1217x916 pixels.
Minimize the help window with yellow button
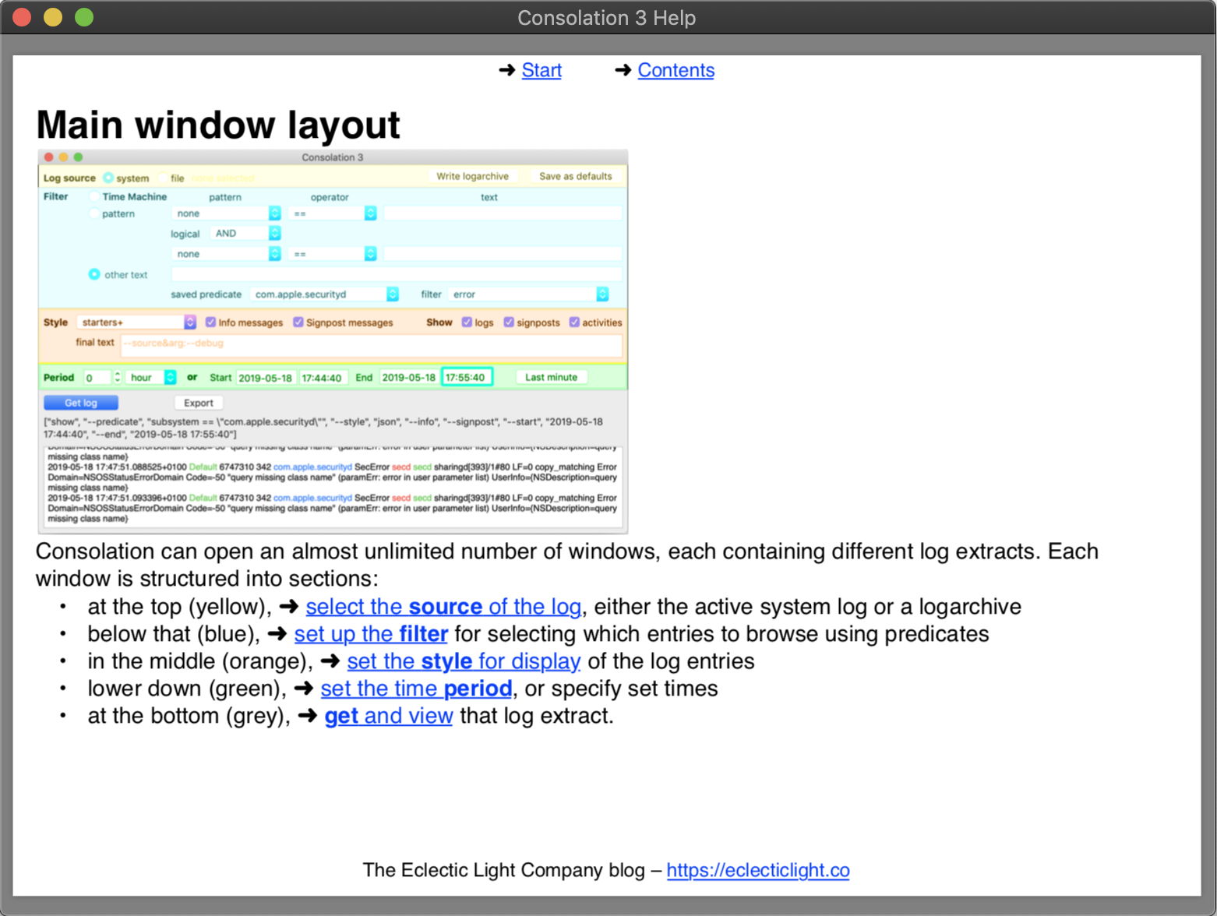53,17
